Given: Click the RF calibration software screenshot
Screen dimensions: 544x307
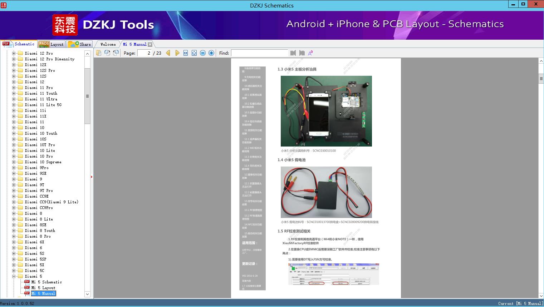Looking at the screenshot, I should [x=334, y=274].
